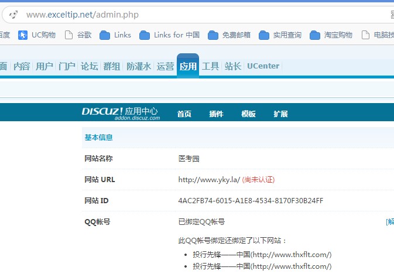Screen dimensions: 394x277
Task: Click the red (尚未认证) status link
Action: [x=258, y=180]
